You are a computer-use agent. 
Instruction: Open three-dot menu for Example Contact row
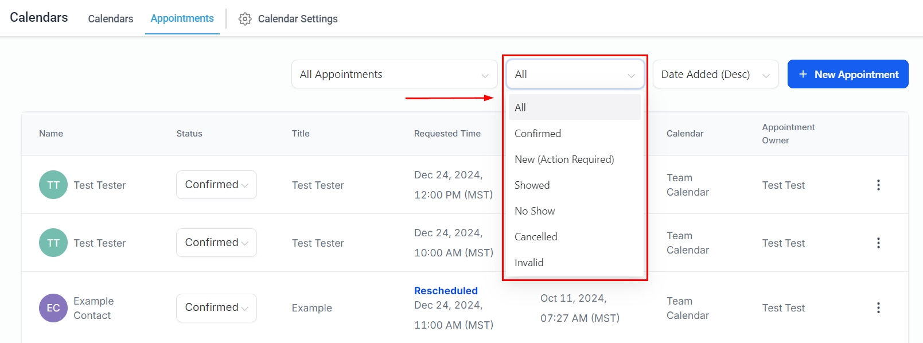click(878, 308)
